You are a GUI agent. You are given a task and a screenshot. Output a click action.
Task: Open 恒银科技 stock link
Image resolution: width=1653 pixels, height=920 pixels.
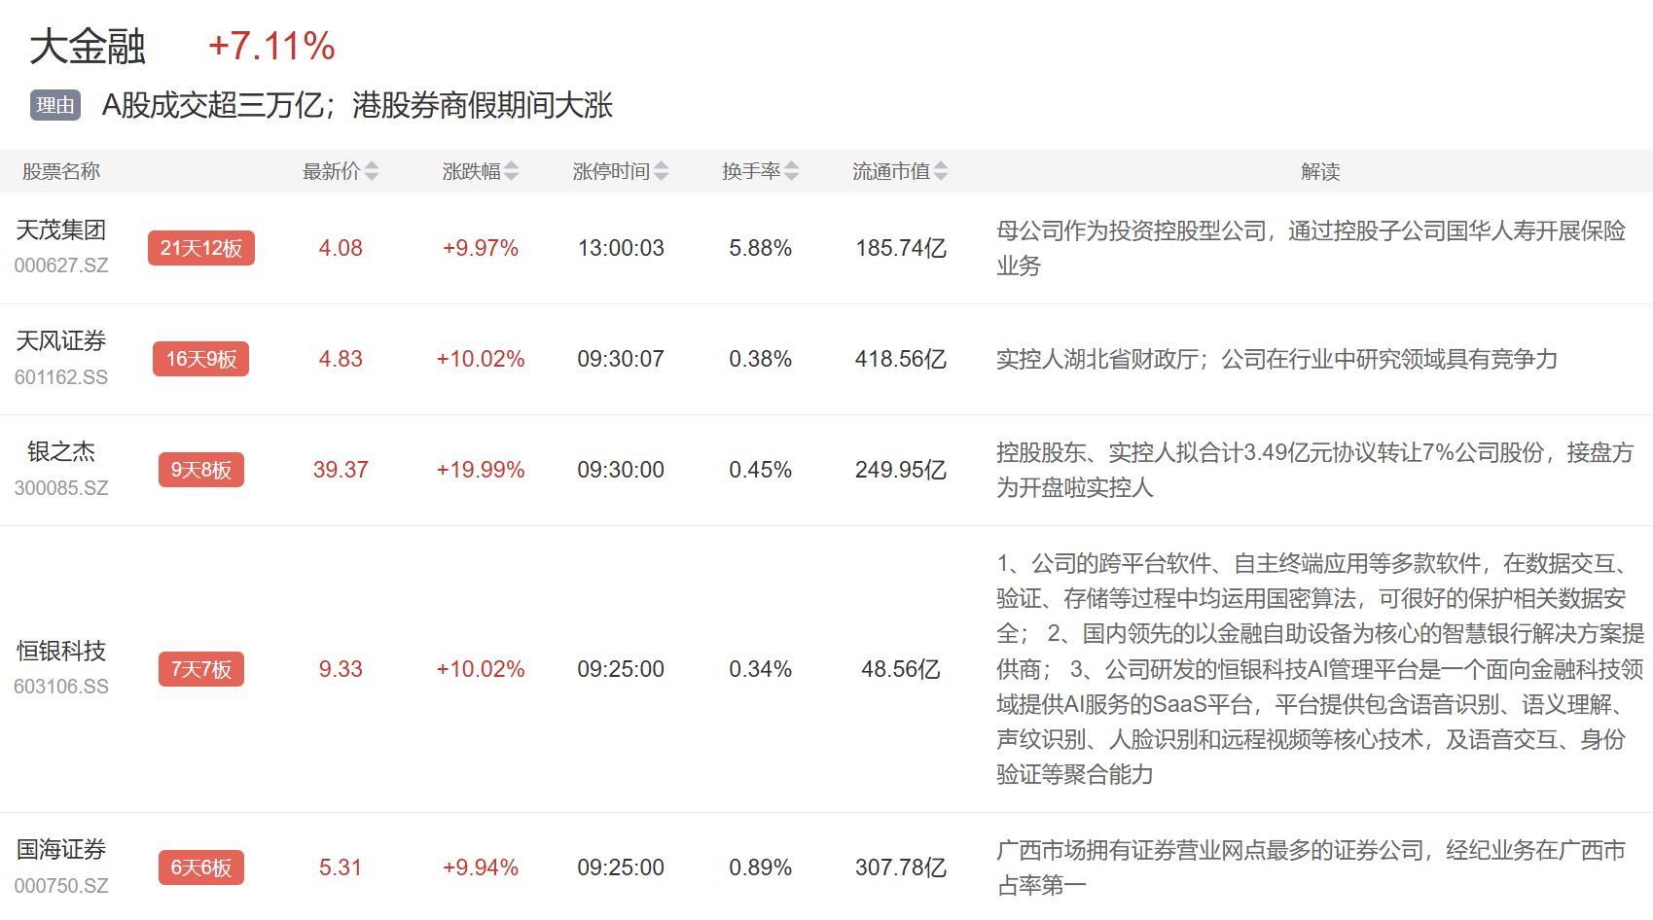pyautogui.click(x=61, y=652)
